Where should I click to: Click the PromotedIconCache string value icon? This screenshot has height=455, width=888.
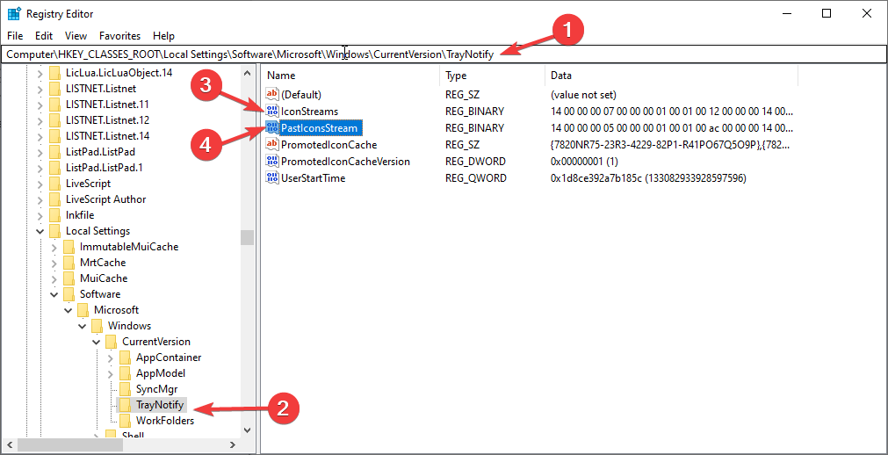coord(272,145)
